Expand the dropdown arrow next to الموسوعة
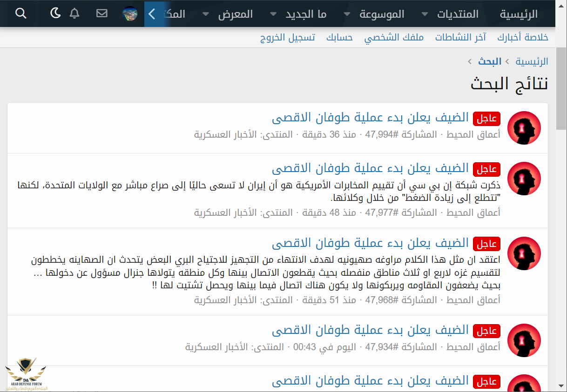 click(x=347, y=14)
